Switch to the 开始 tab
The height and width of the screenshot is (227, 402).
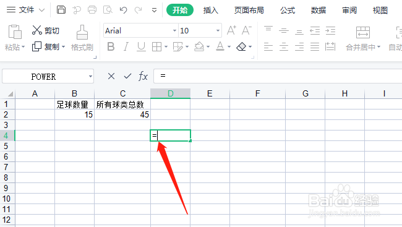tap(180, 10)
